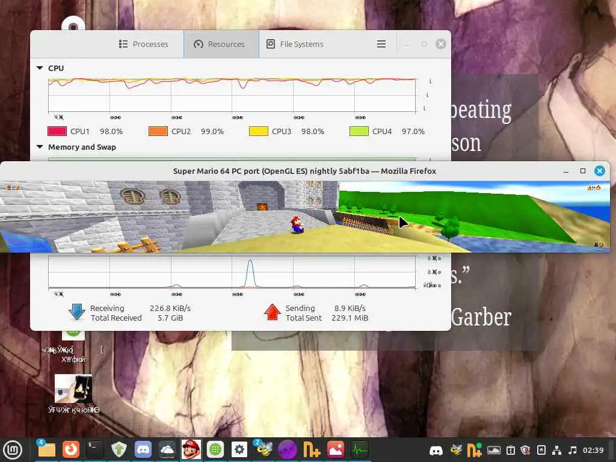Open the network connections tray icon
This screenshot has height=462, width=616.
(556, 450)
